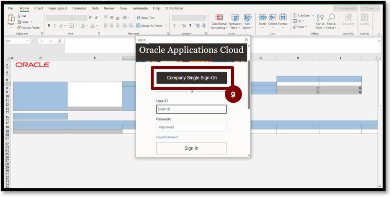
Task: Click the Forgot Password link
Action: 167,137
